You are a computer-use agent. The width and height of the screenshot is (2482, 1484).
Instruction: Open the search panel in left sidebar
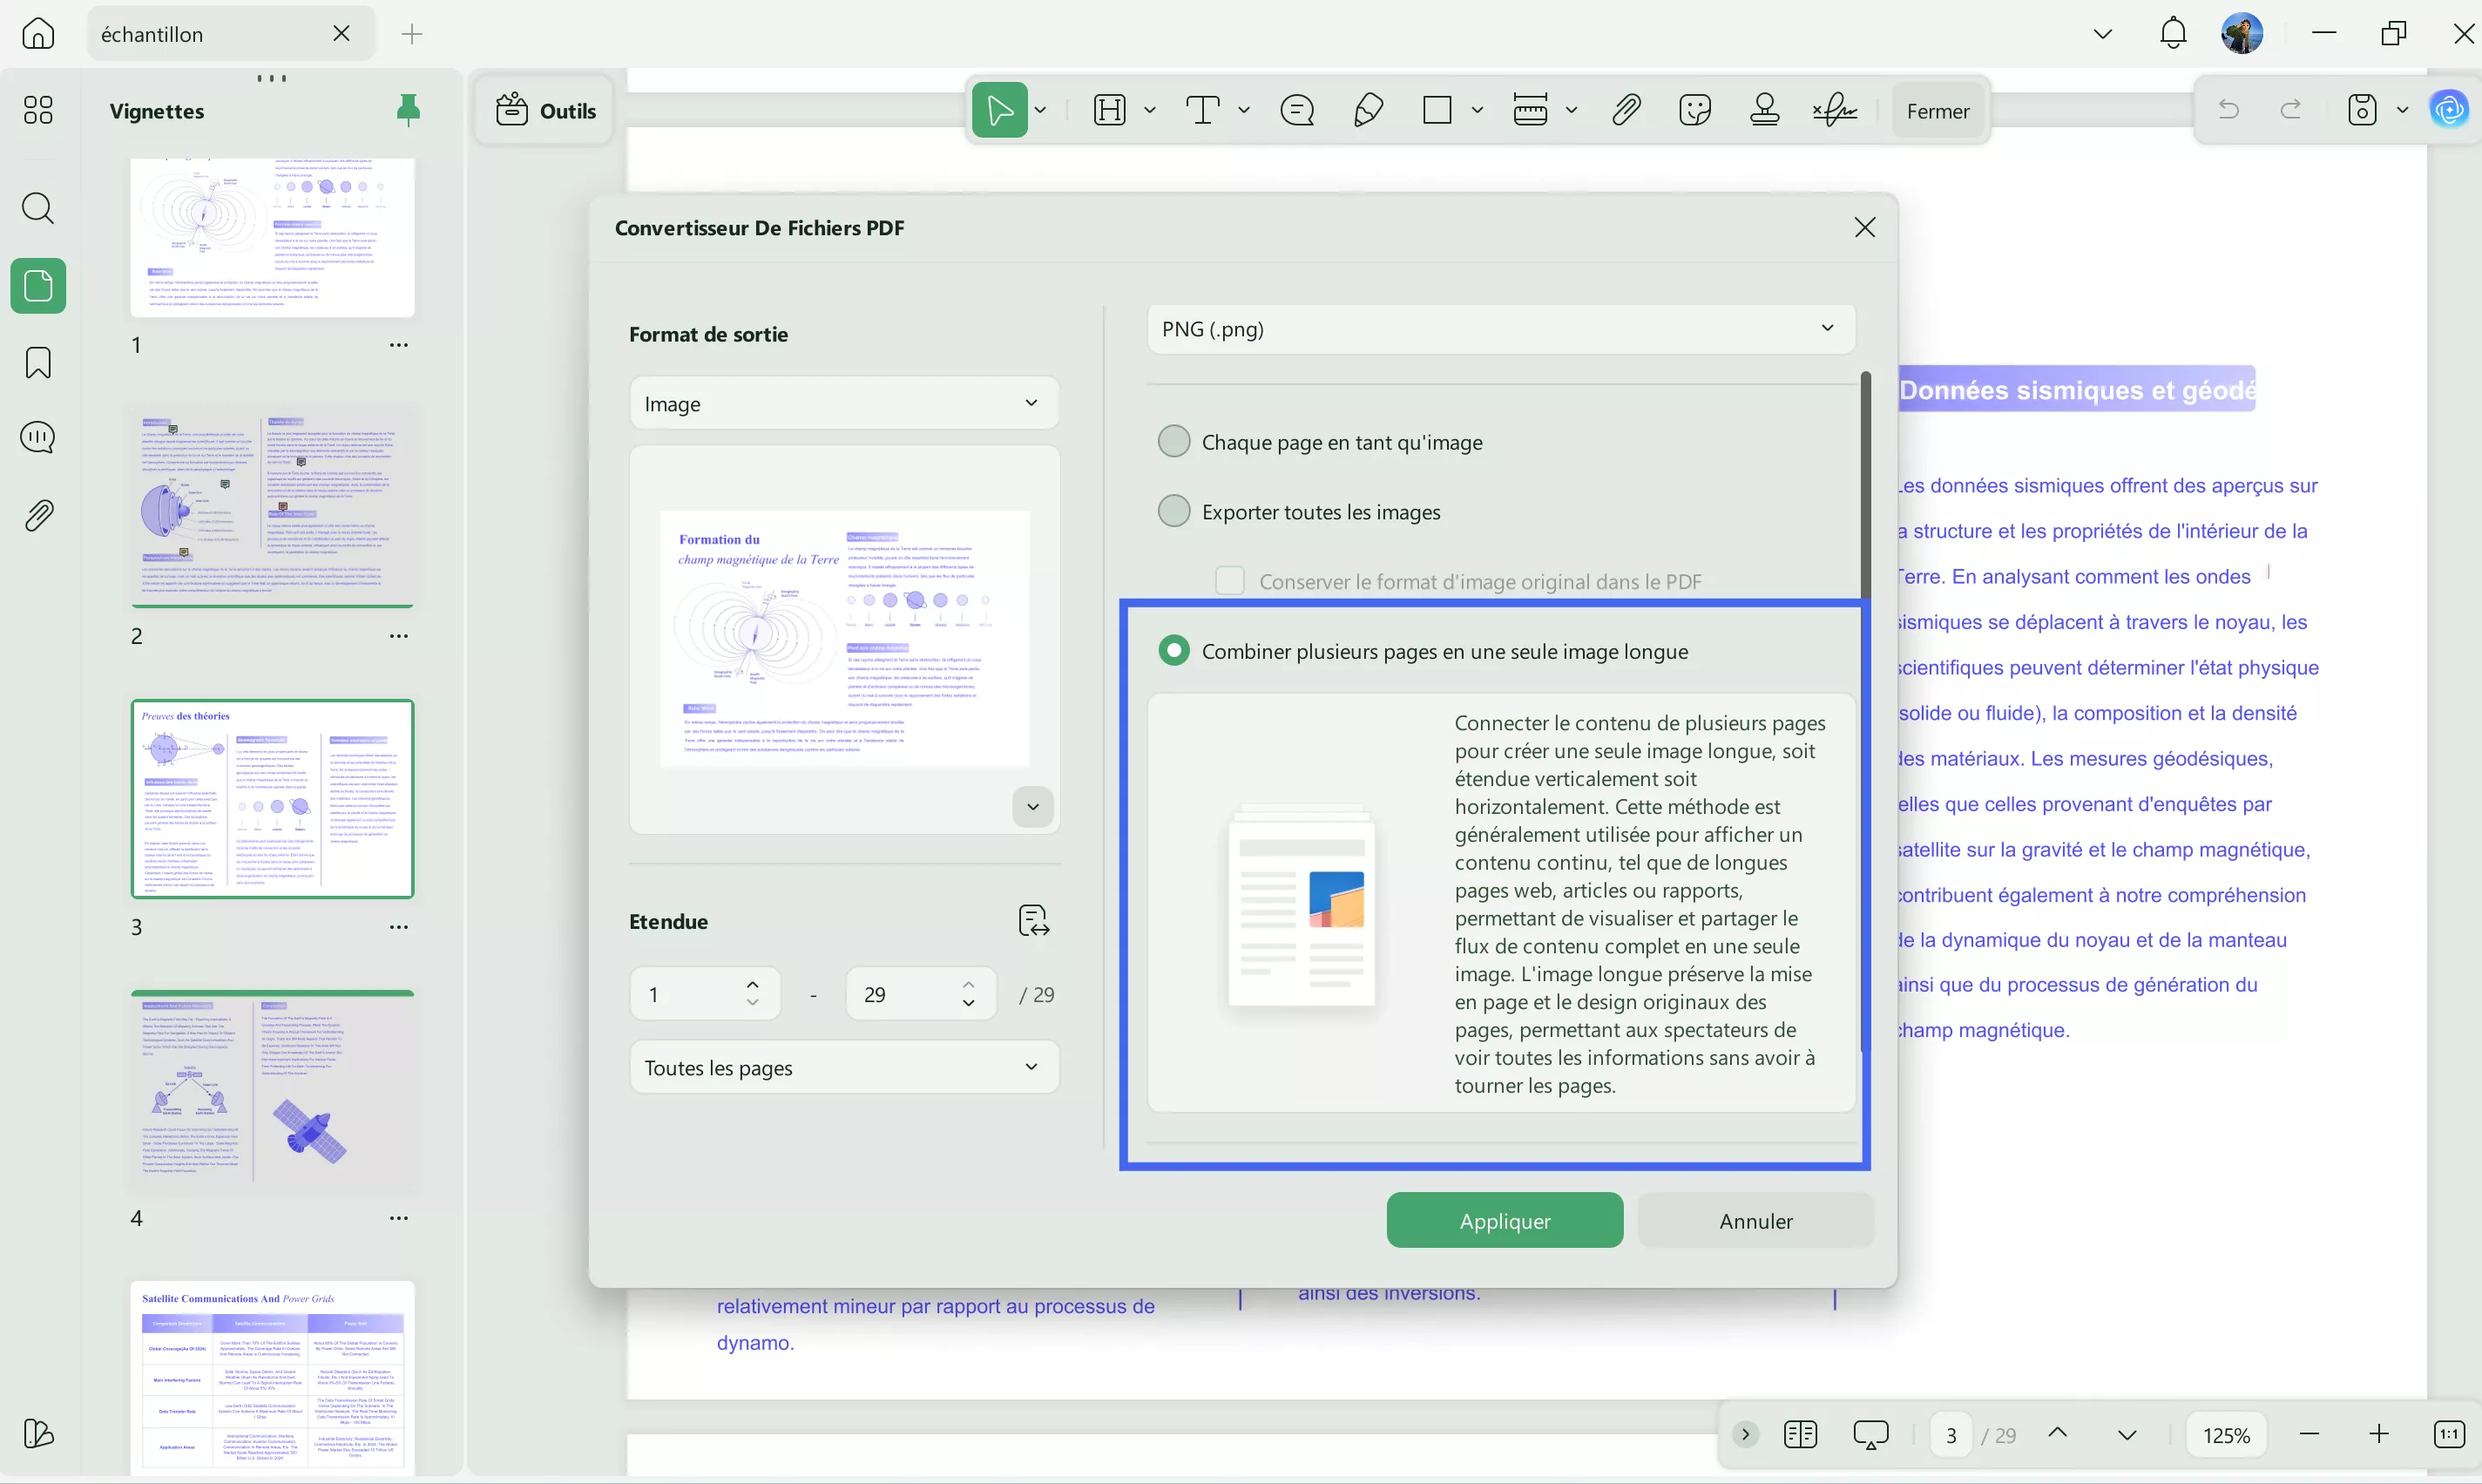click(x=38, y=208)
